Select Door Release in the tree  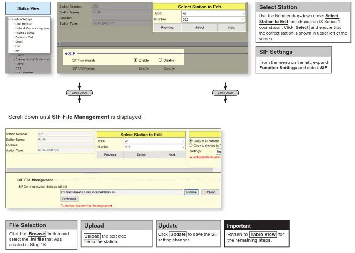[x=24, y=24]
